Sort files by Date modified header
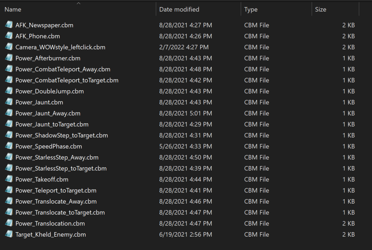Screen dimensions: 372x250 point(179,10)
